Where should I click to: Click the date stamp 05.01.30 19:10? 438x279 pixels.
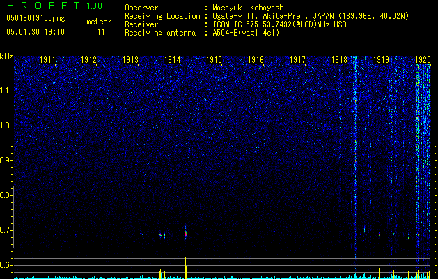click(x=36, y=32)
